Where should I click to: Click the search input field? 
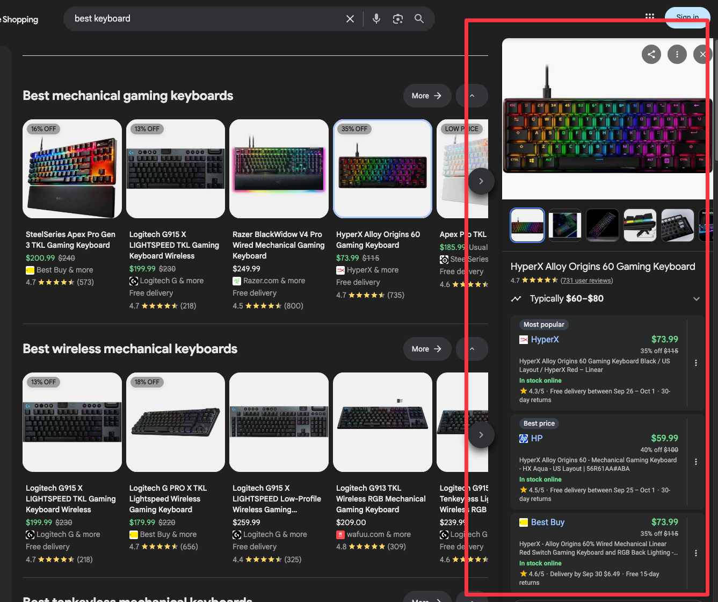[x=204, y=19]
